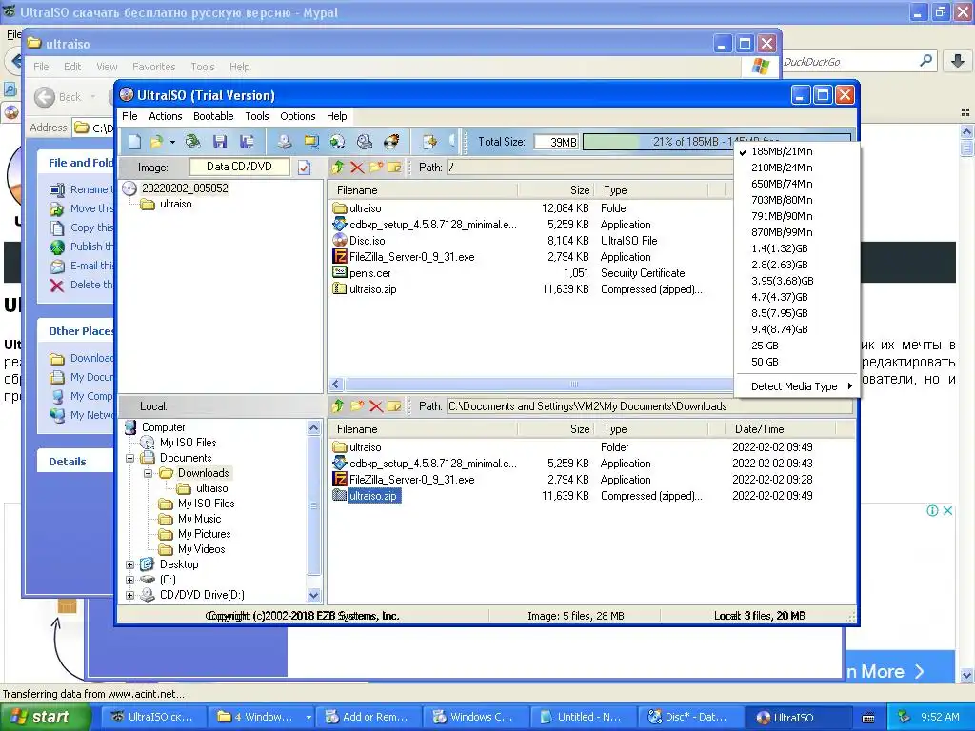Click the disc with green arrow icon

pos(338,142)
